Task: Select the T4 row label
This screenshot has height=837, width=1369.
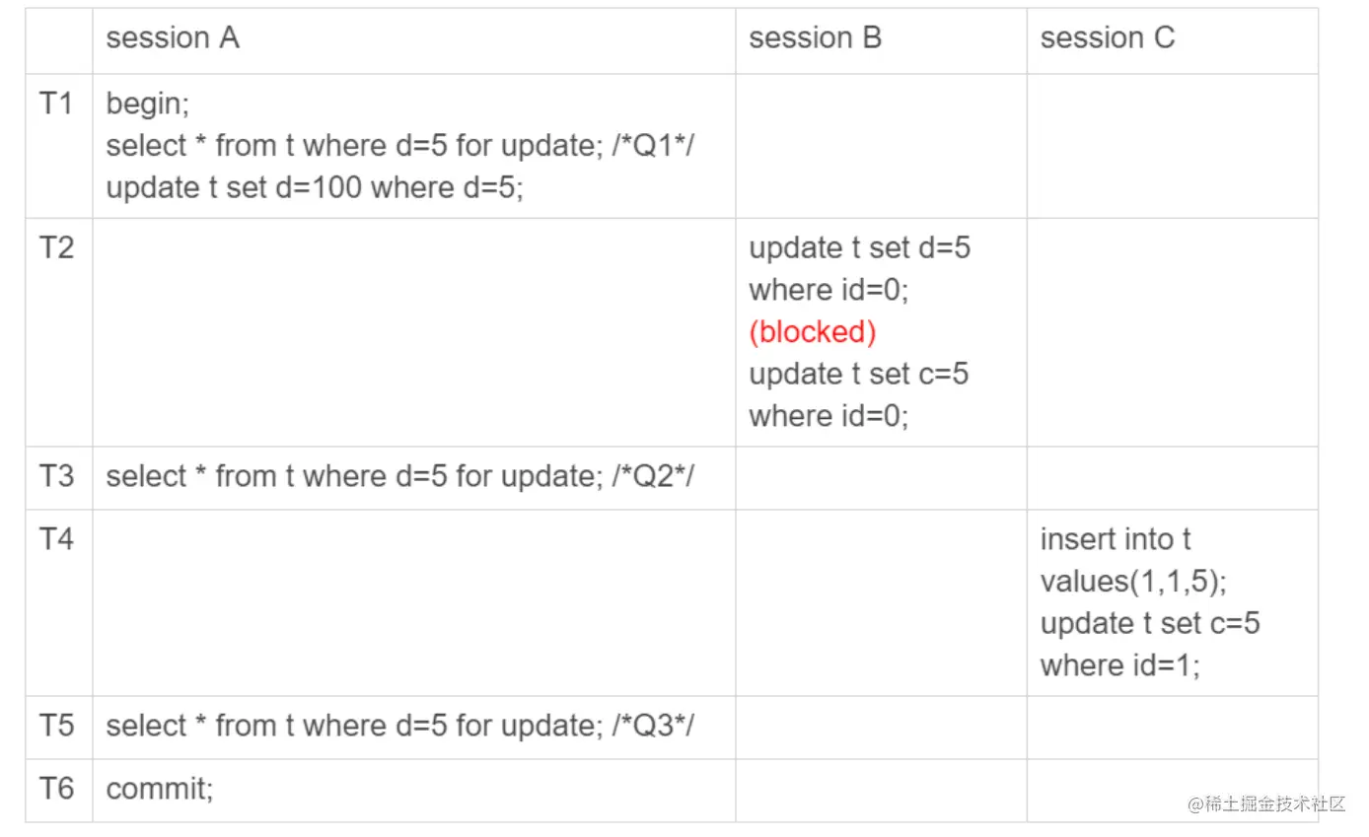Action: pos(57,539)
